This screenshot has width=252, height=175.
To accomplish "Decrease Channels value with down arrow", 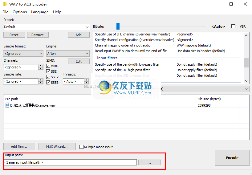I will 41,69.
